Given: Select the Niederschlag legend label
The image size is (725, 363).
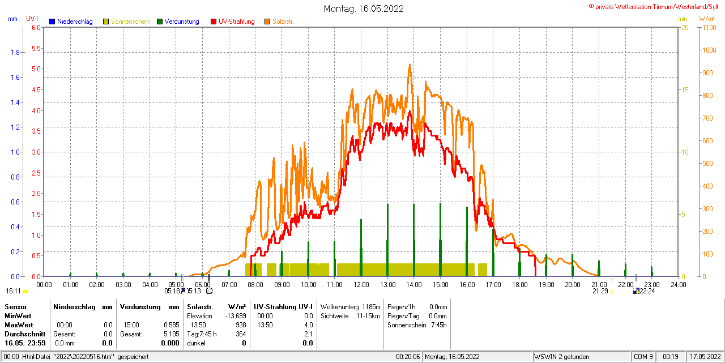Looking at the screenshot, I should pos(75,22).
